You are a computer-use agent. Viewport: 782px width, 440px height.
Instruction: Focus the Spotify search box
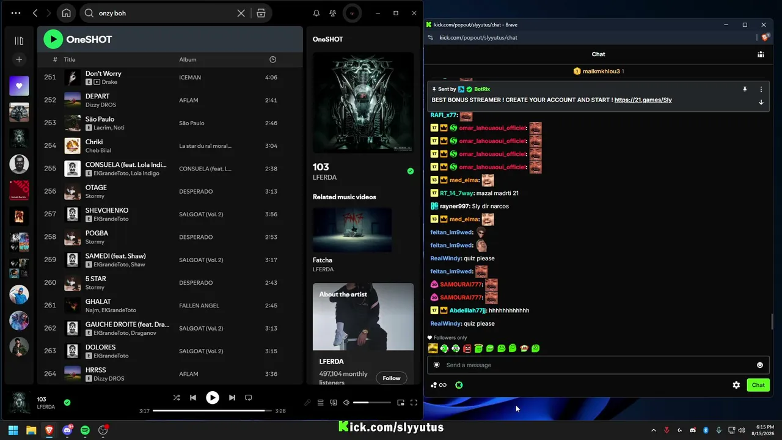165,13
